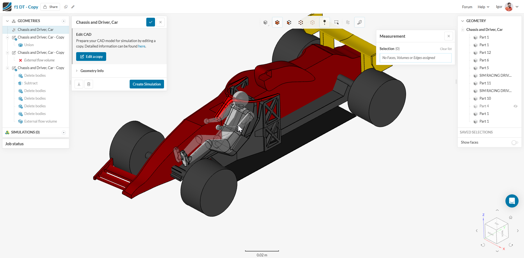
Task: Activate the faded node selection mode
Action: point(312,22)
